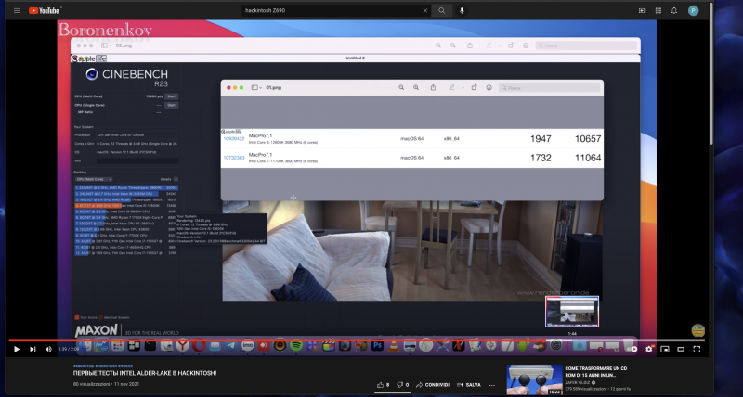743x397 pixels.
Task: Switch to miniplayer mode
Action: tap(665, 349)
